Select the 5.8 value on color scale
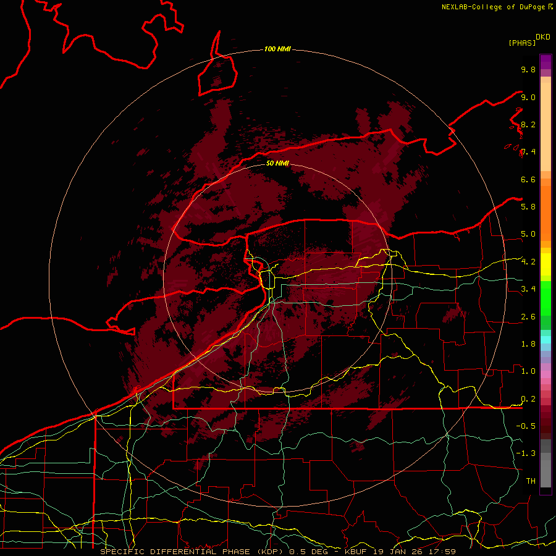 pos(528,207)
